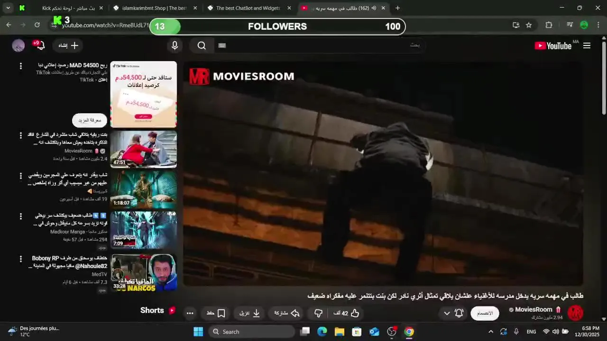Open a new browser tab
Viewport: 607px width, 341px height.
pos(397,8)
